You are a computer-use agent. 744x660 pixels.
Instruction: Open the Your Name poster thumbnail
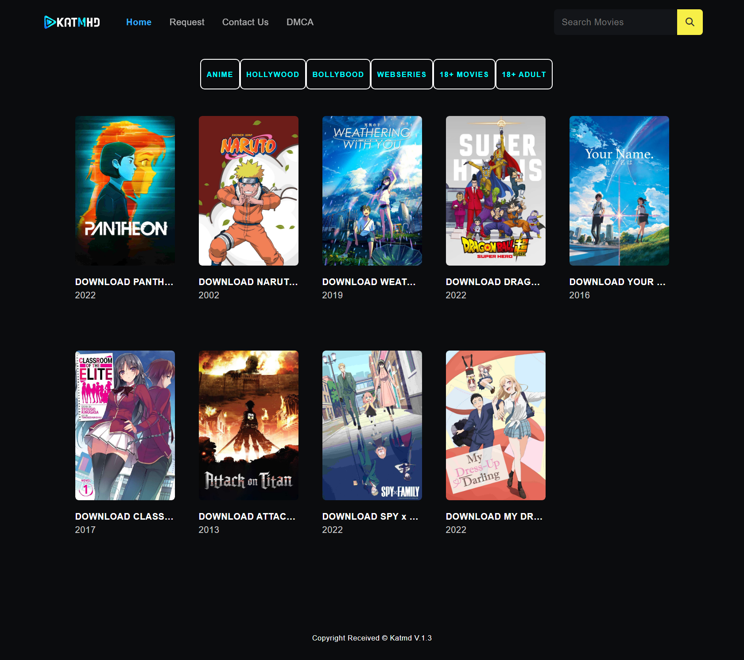pyautogui.click(x=619, y=191)
